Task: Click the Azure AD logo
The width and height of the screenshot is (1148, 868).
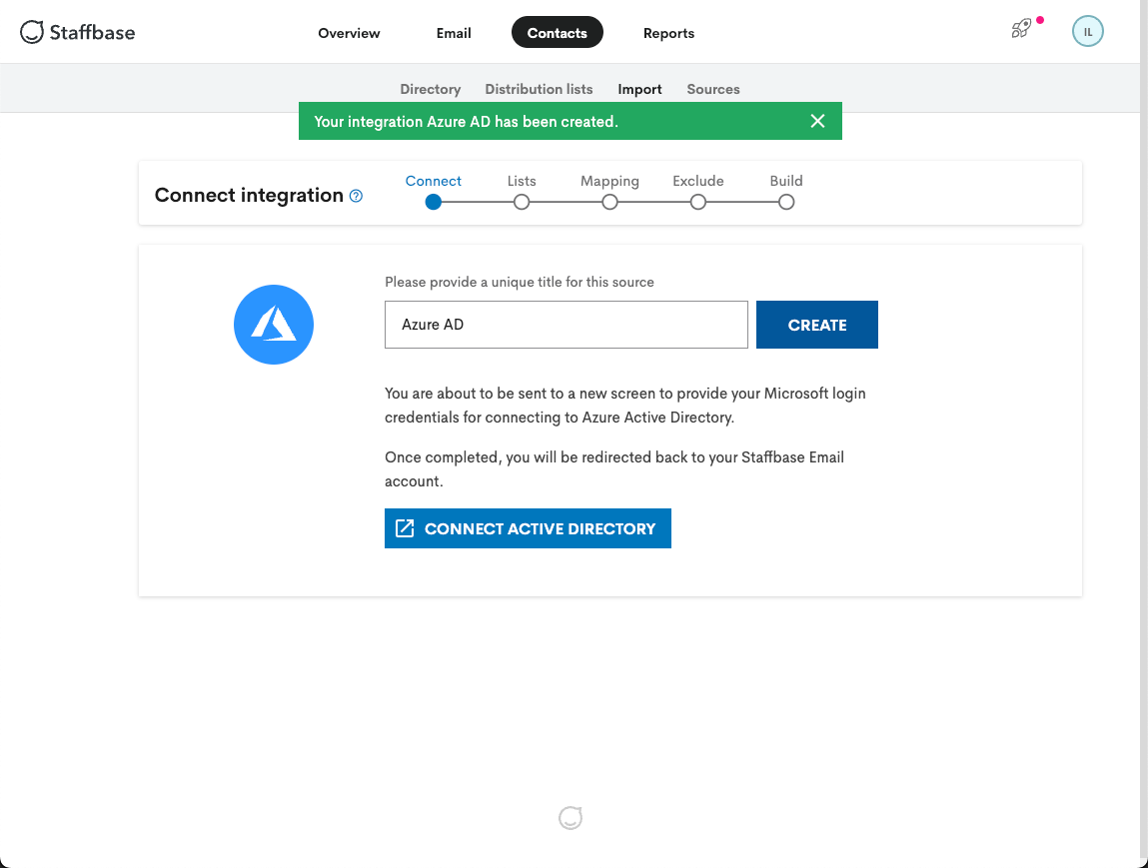Action: click(274, 325)
